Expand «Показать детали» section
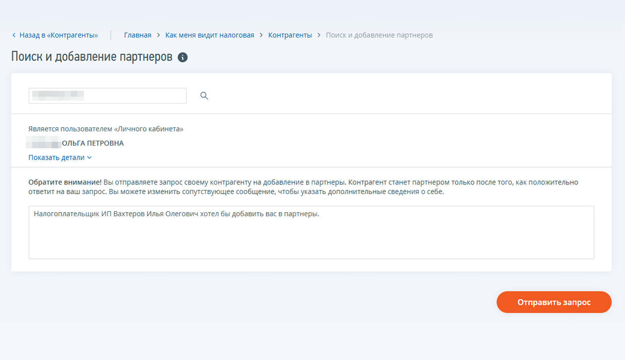The height and width of the screenshot is (360, 625). point(57,158)
